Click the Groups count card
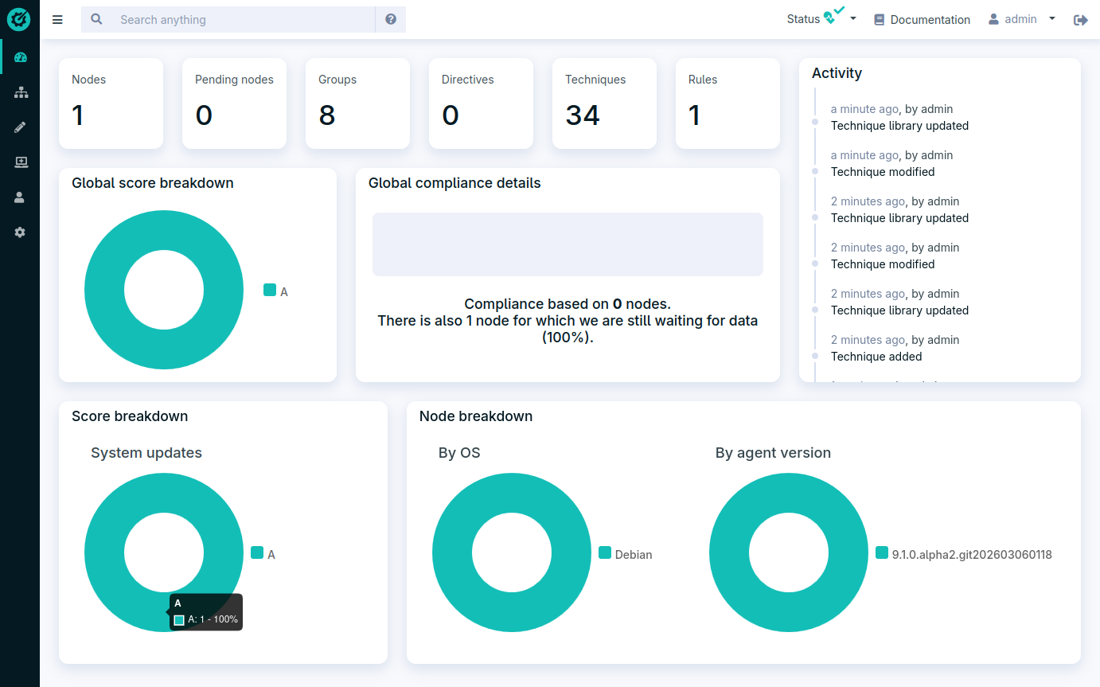Viewport: 1100px width, 687px height. [x=357, y=103]
